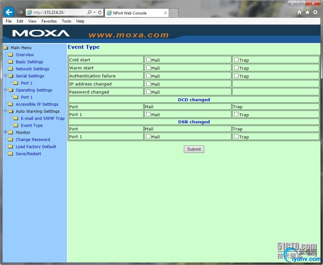The image size is (323, 265).
Task: Click the Submit button
Action: tap(194, 149)
